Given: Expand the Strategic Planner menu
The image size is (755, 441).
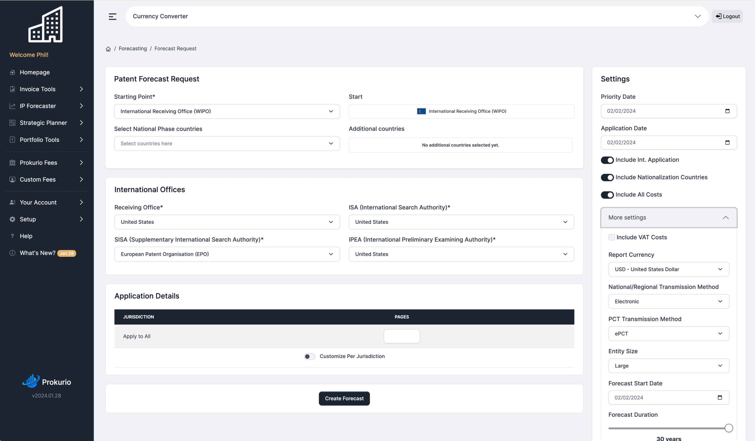Looking at the screenshot, I should coord(81,123).
